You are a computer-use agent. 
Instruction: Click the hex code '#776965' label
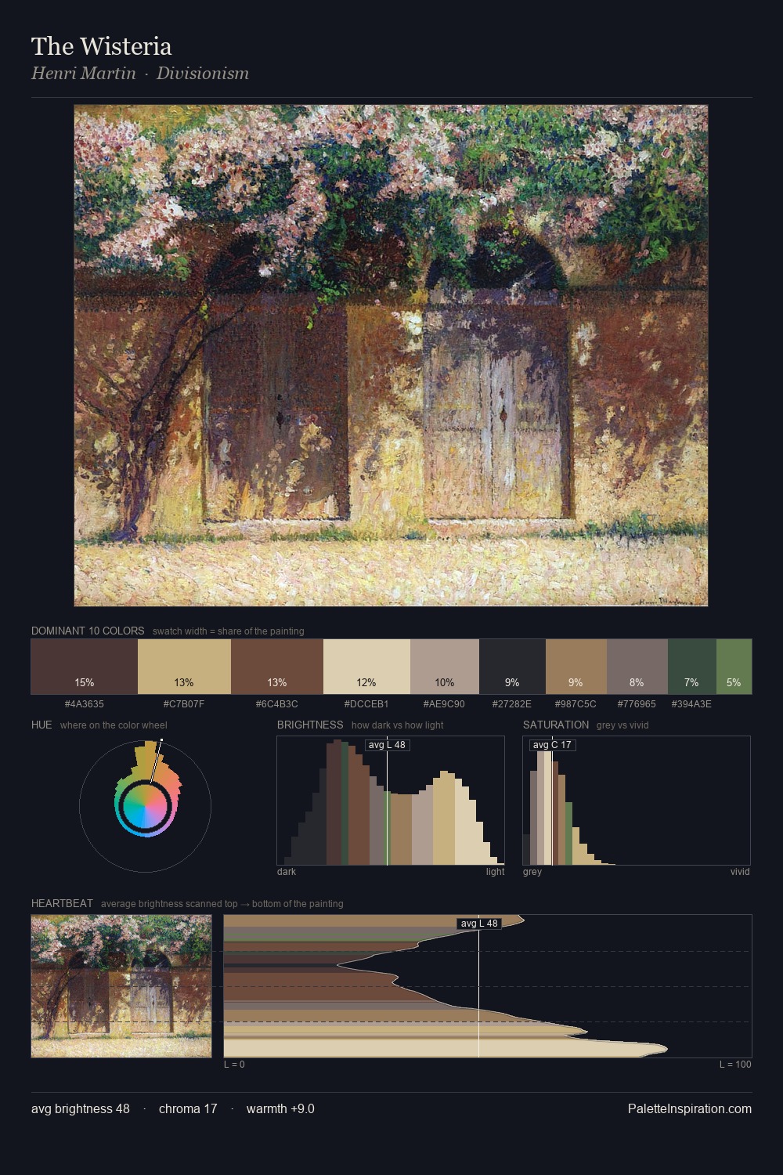point(637,704)
